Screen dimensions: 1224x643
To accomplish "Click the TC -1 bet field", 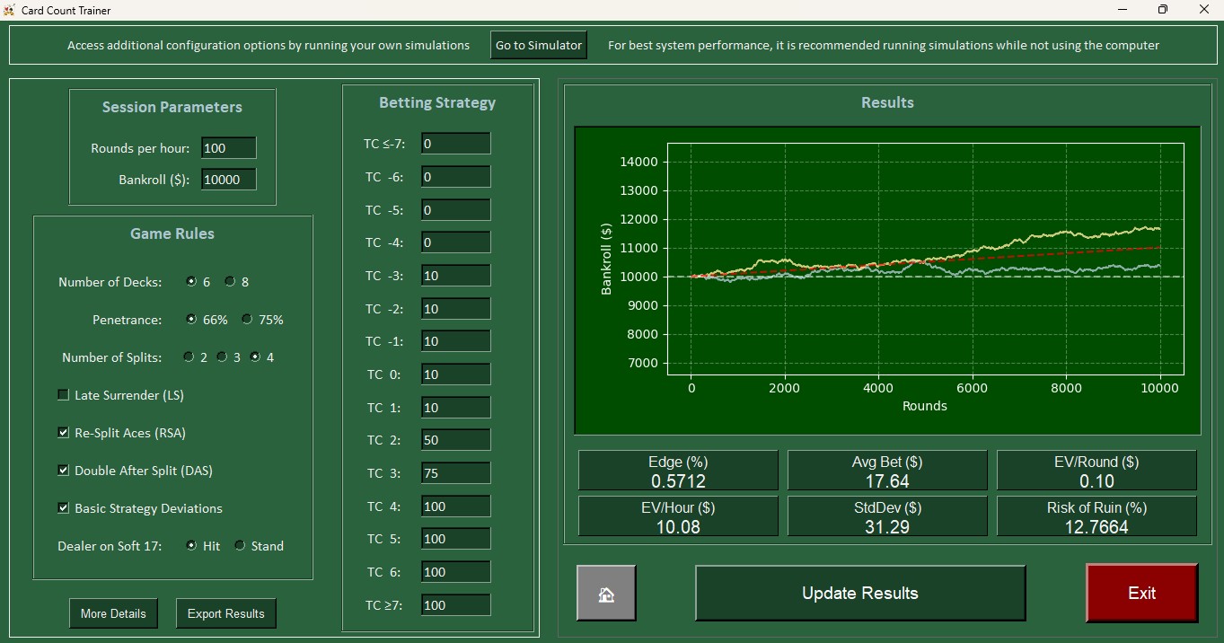I will pyautogui.click(x=455, y=341).
